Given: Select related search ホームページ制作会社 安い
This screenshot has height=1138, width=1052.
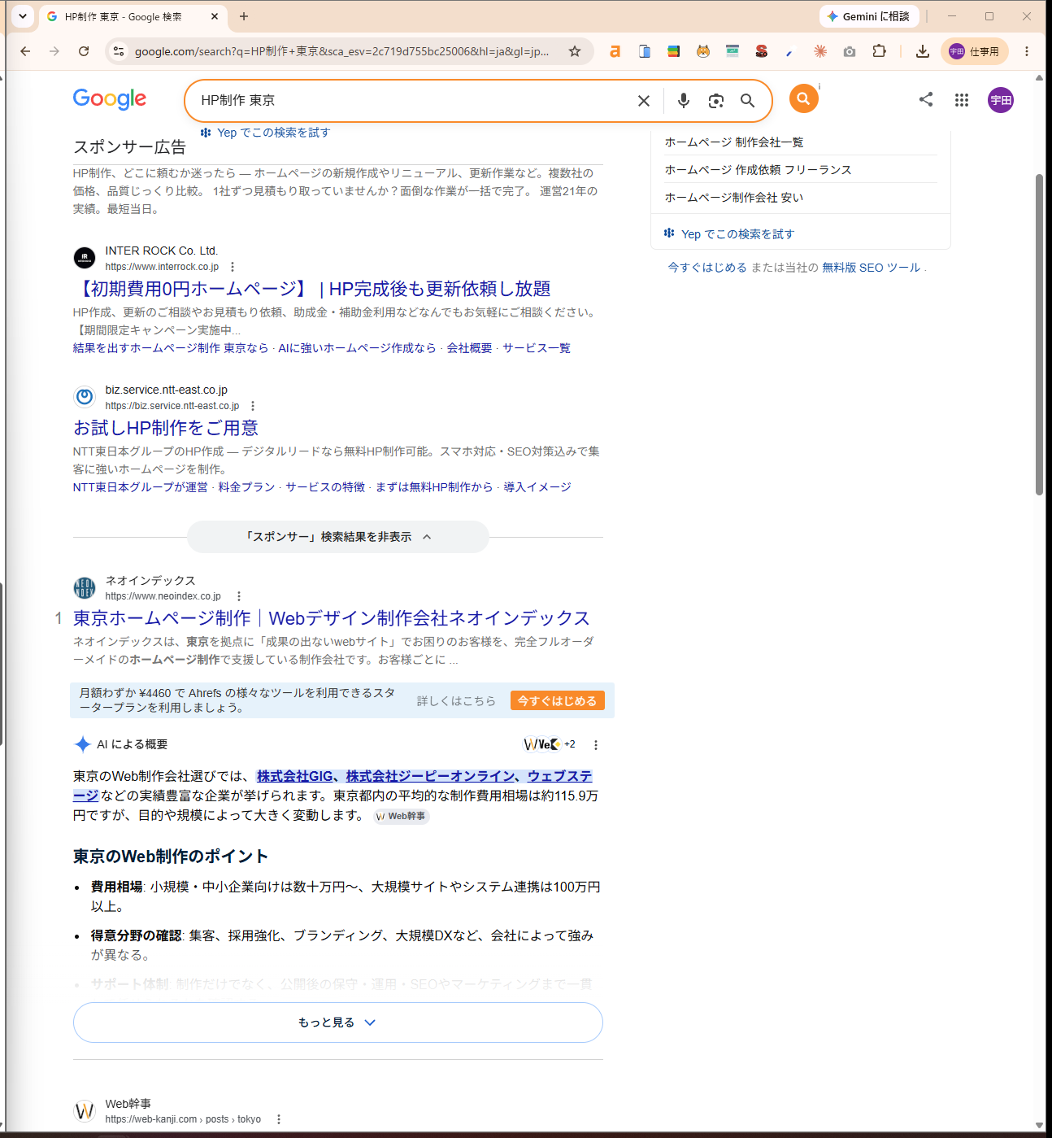Looking at the screenshot, I should coord(734,198).
